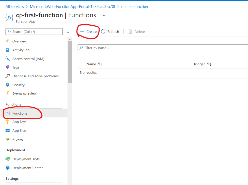This screenshot has height=185, width=248.
Task: Click the Delete button label
Action: [140, 32]
